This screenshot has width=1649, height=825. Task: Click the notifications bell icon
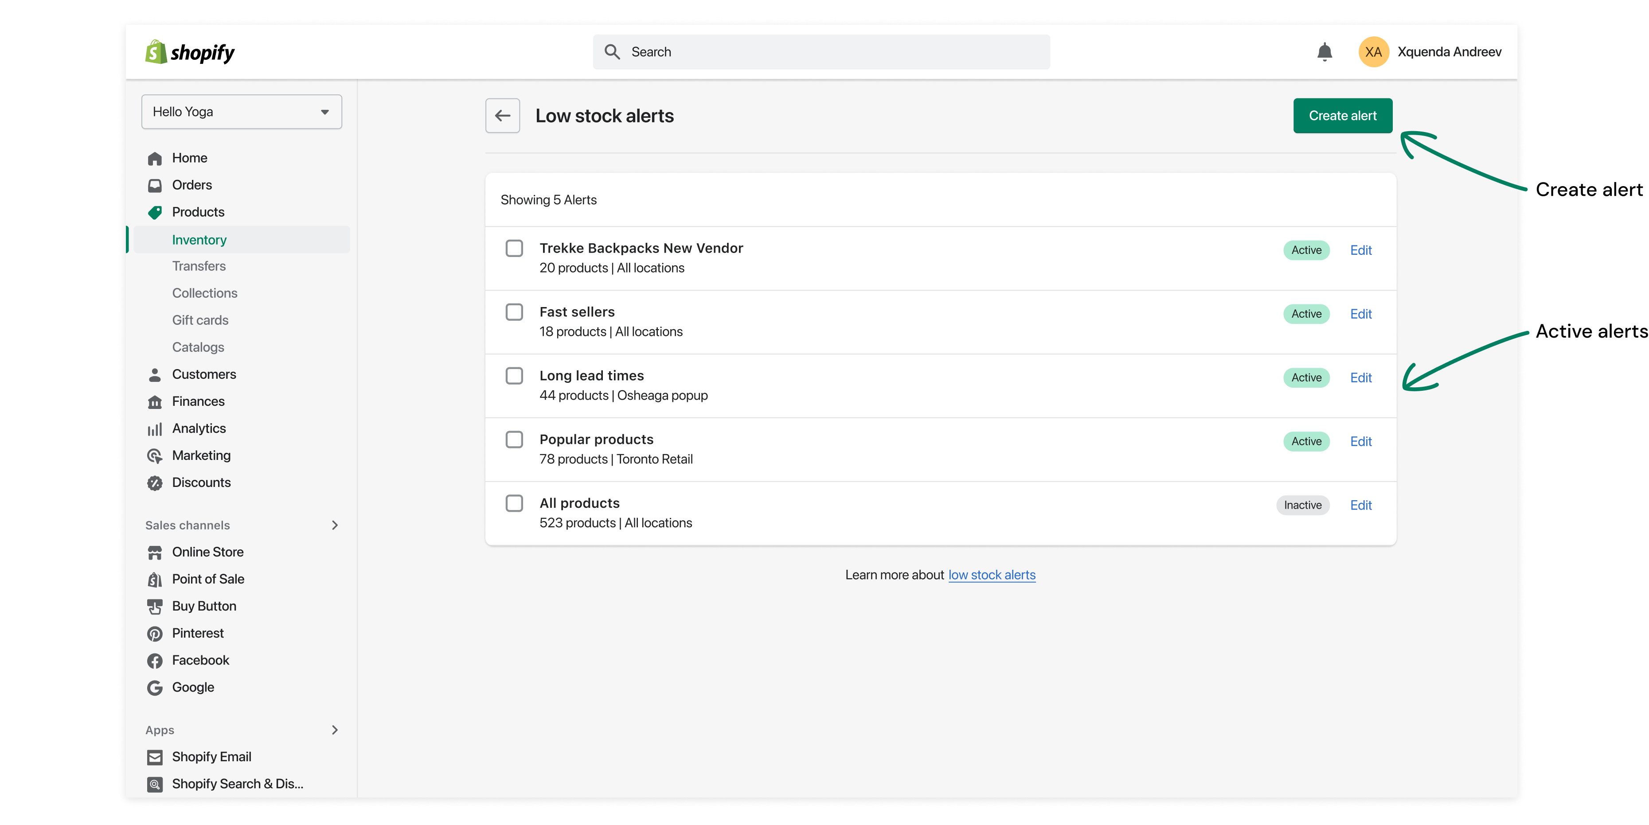pos(1325,52)
